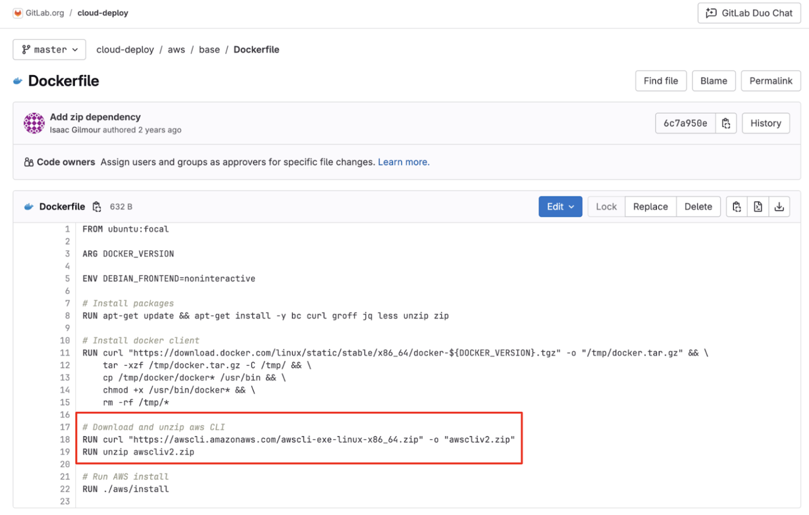This screenshot has width=809, height=515.
Task: Delete the Dockerfile
Action: click(x=698, y=206)
